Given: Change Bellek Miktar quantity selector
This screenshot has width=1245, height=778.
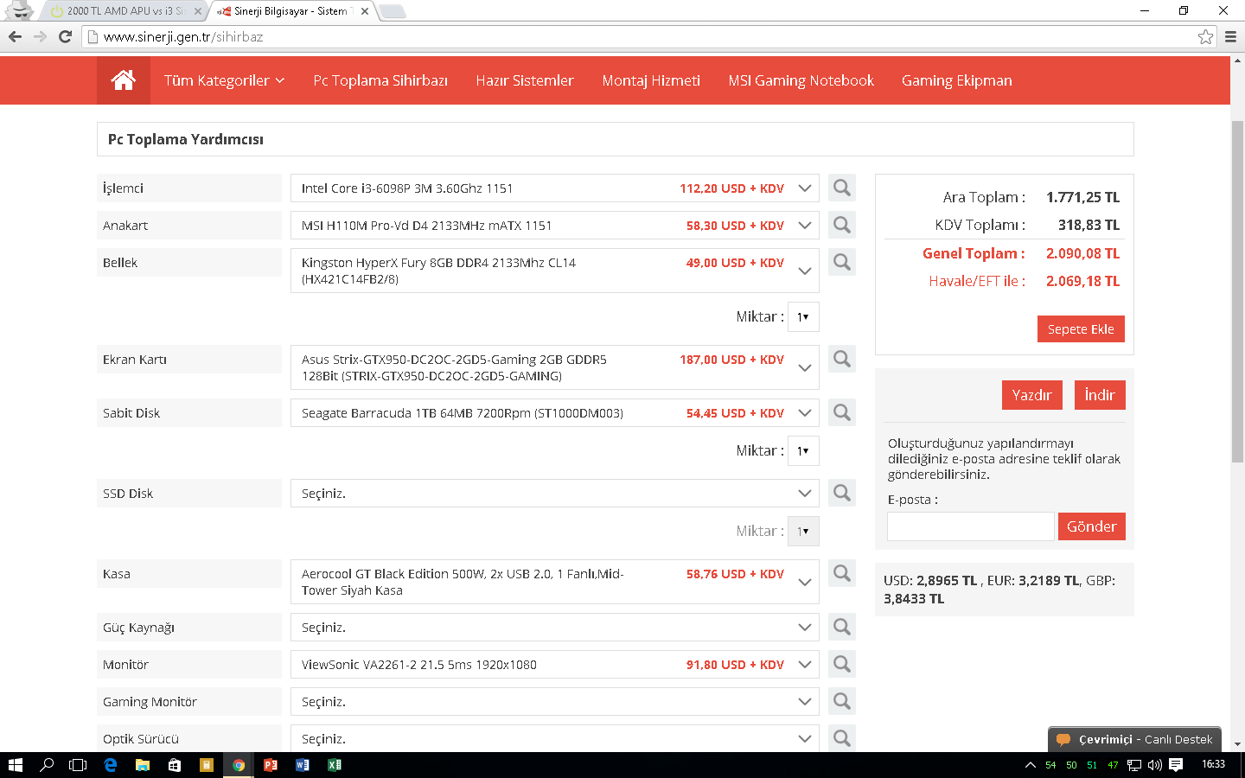Looking at the screenshot, I should (x=803, y=316).
